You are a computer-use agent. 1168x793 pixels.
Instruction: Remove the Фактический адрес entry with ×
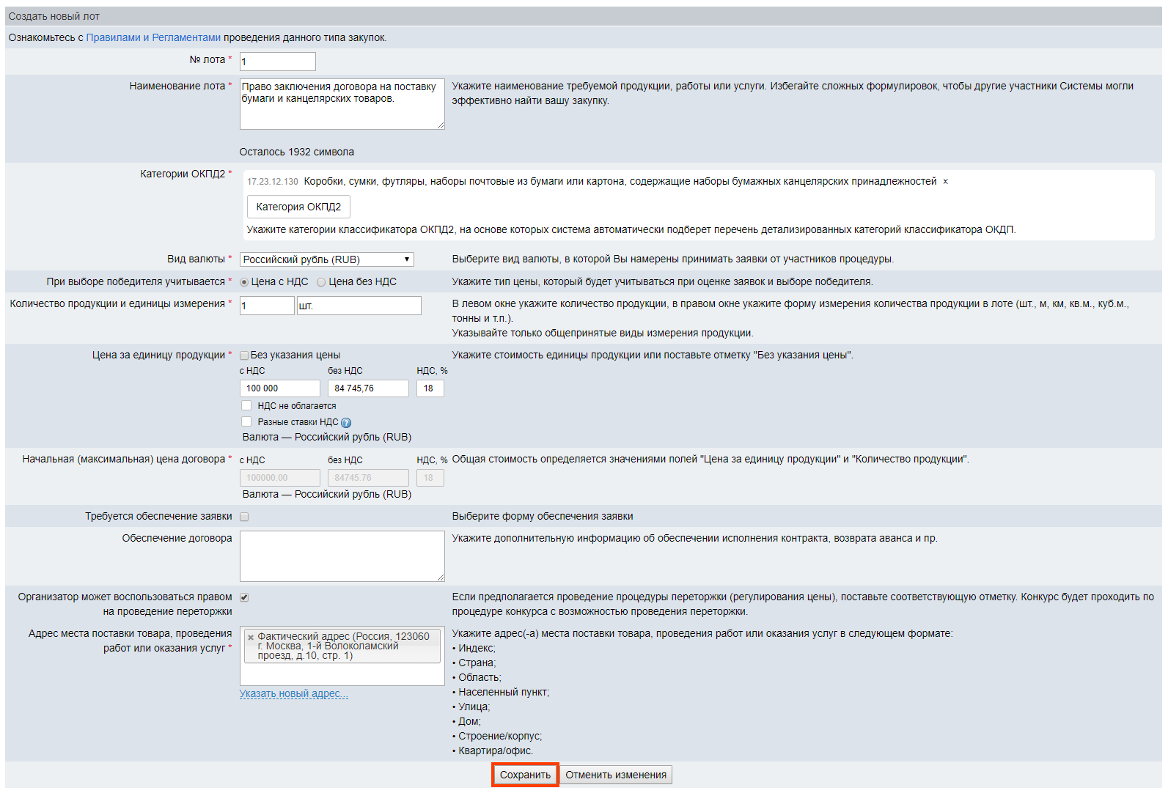point(251,638)
